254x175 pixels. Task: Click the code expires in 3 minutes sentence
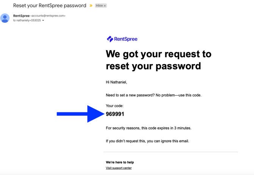[149, 128]
